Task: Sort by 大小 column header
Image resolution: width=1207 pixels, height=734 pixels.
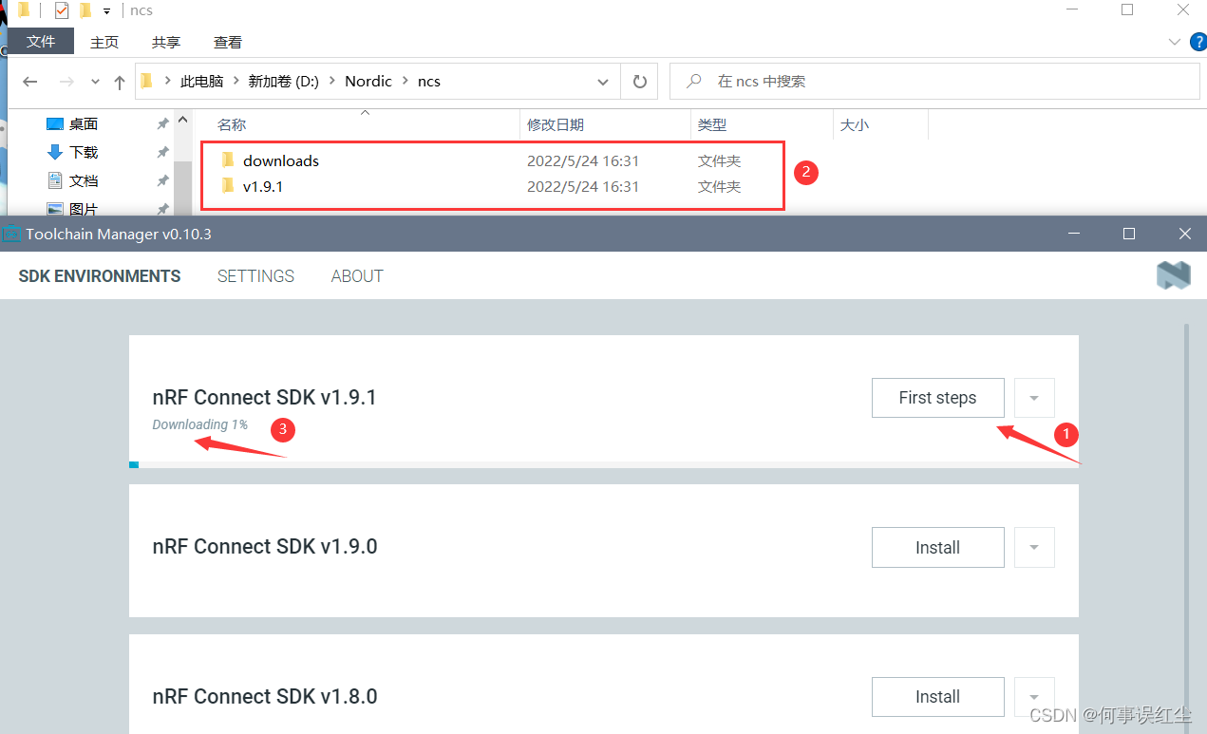Action: coord(855,124)
